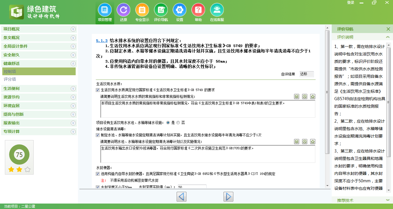The image size is (393, 209).
Task: Click the 绿色建筑 application logo
Action: coord(35,12)
